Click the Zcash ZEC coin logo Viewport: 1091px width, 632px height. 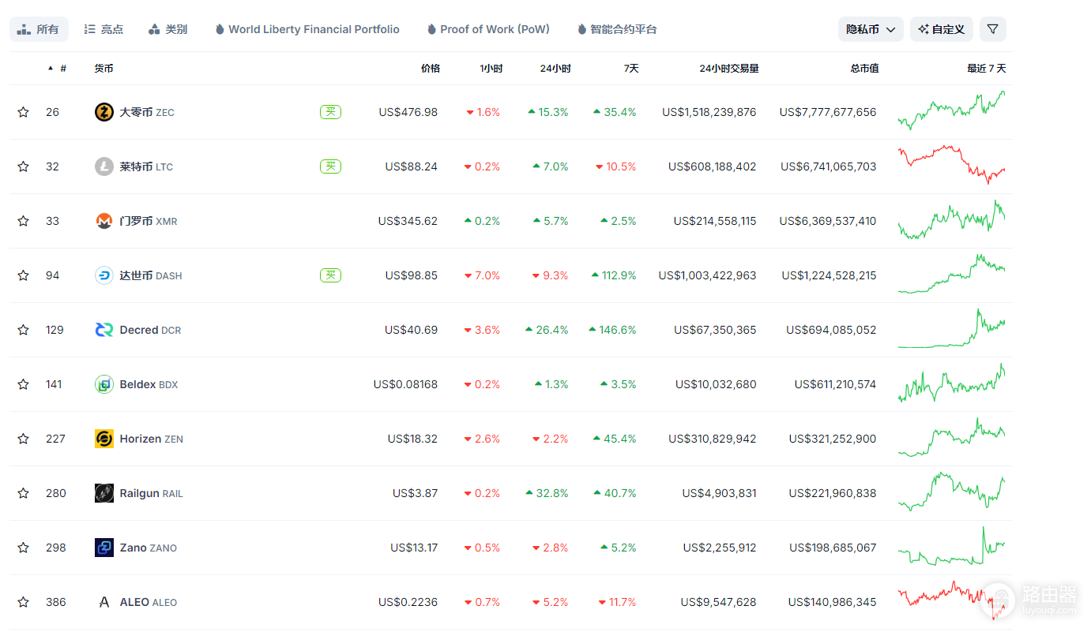103,112
